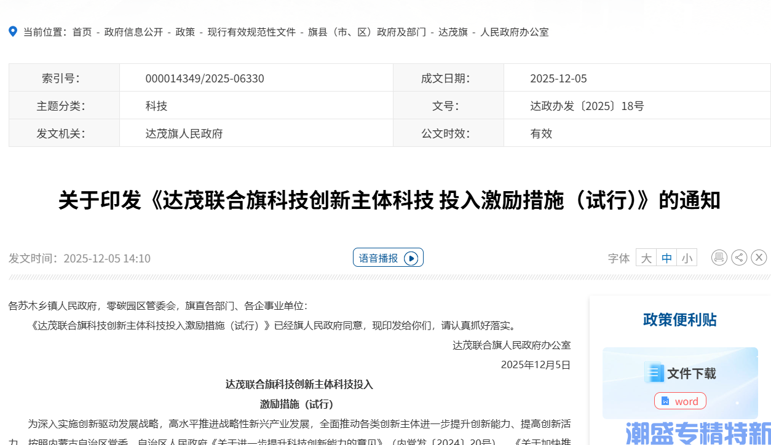Print this article using the print icon

(719, 257)
